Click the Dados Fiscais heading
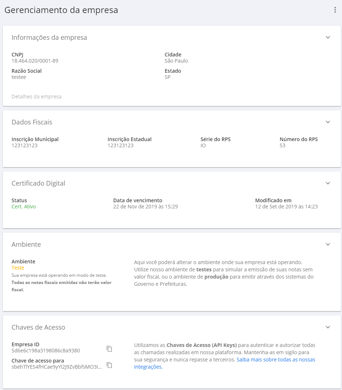Viewport: 342px width, 390px height. pyautogui.click(x=32, y=122)
